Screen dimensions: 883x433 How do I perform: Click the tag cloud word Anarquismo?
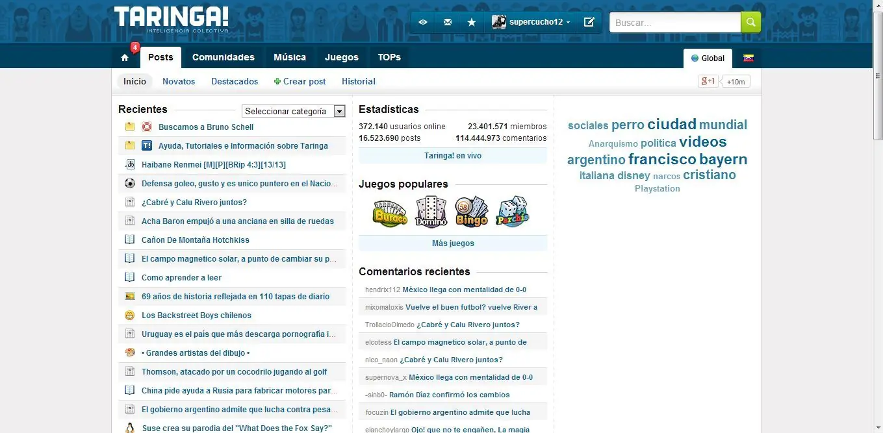point(613,143)
